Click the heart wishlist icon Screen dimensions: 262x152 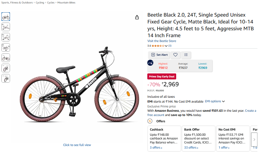[x=175, y=55]
